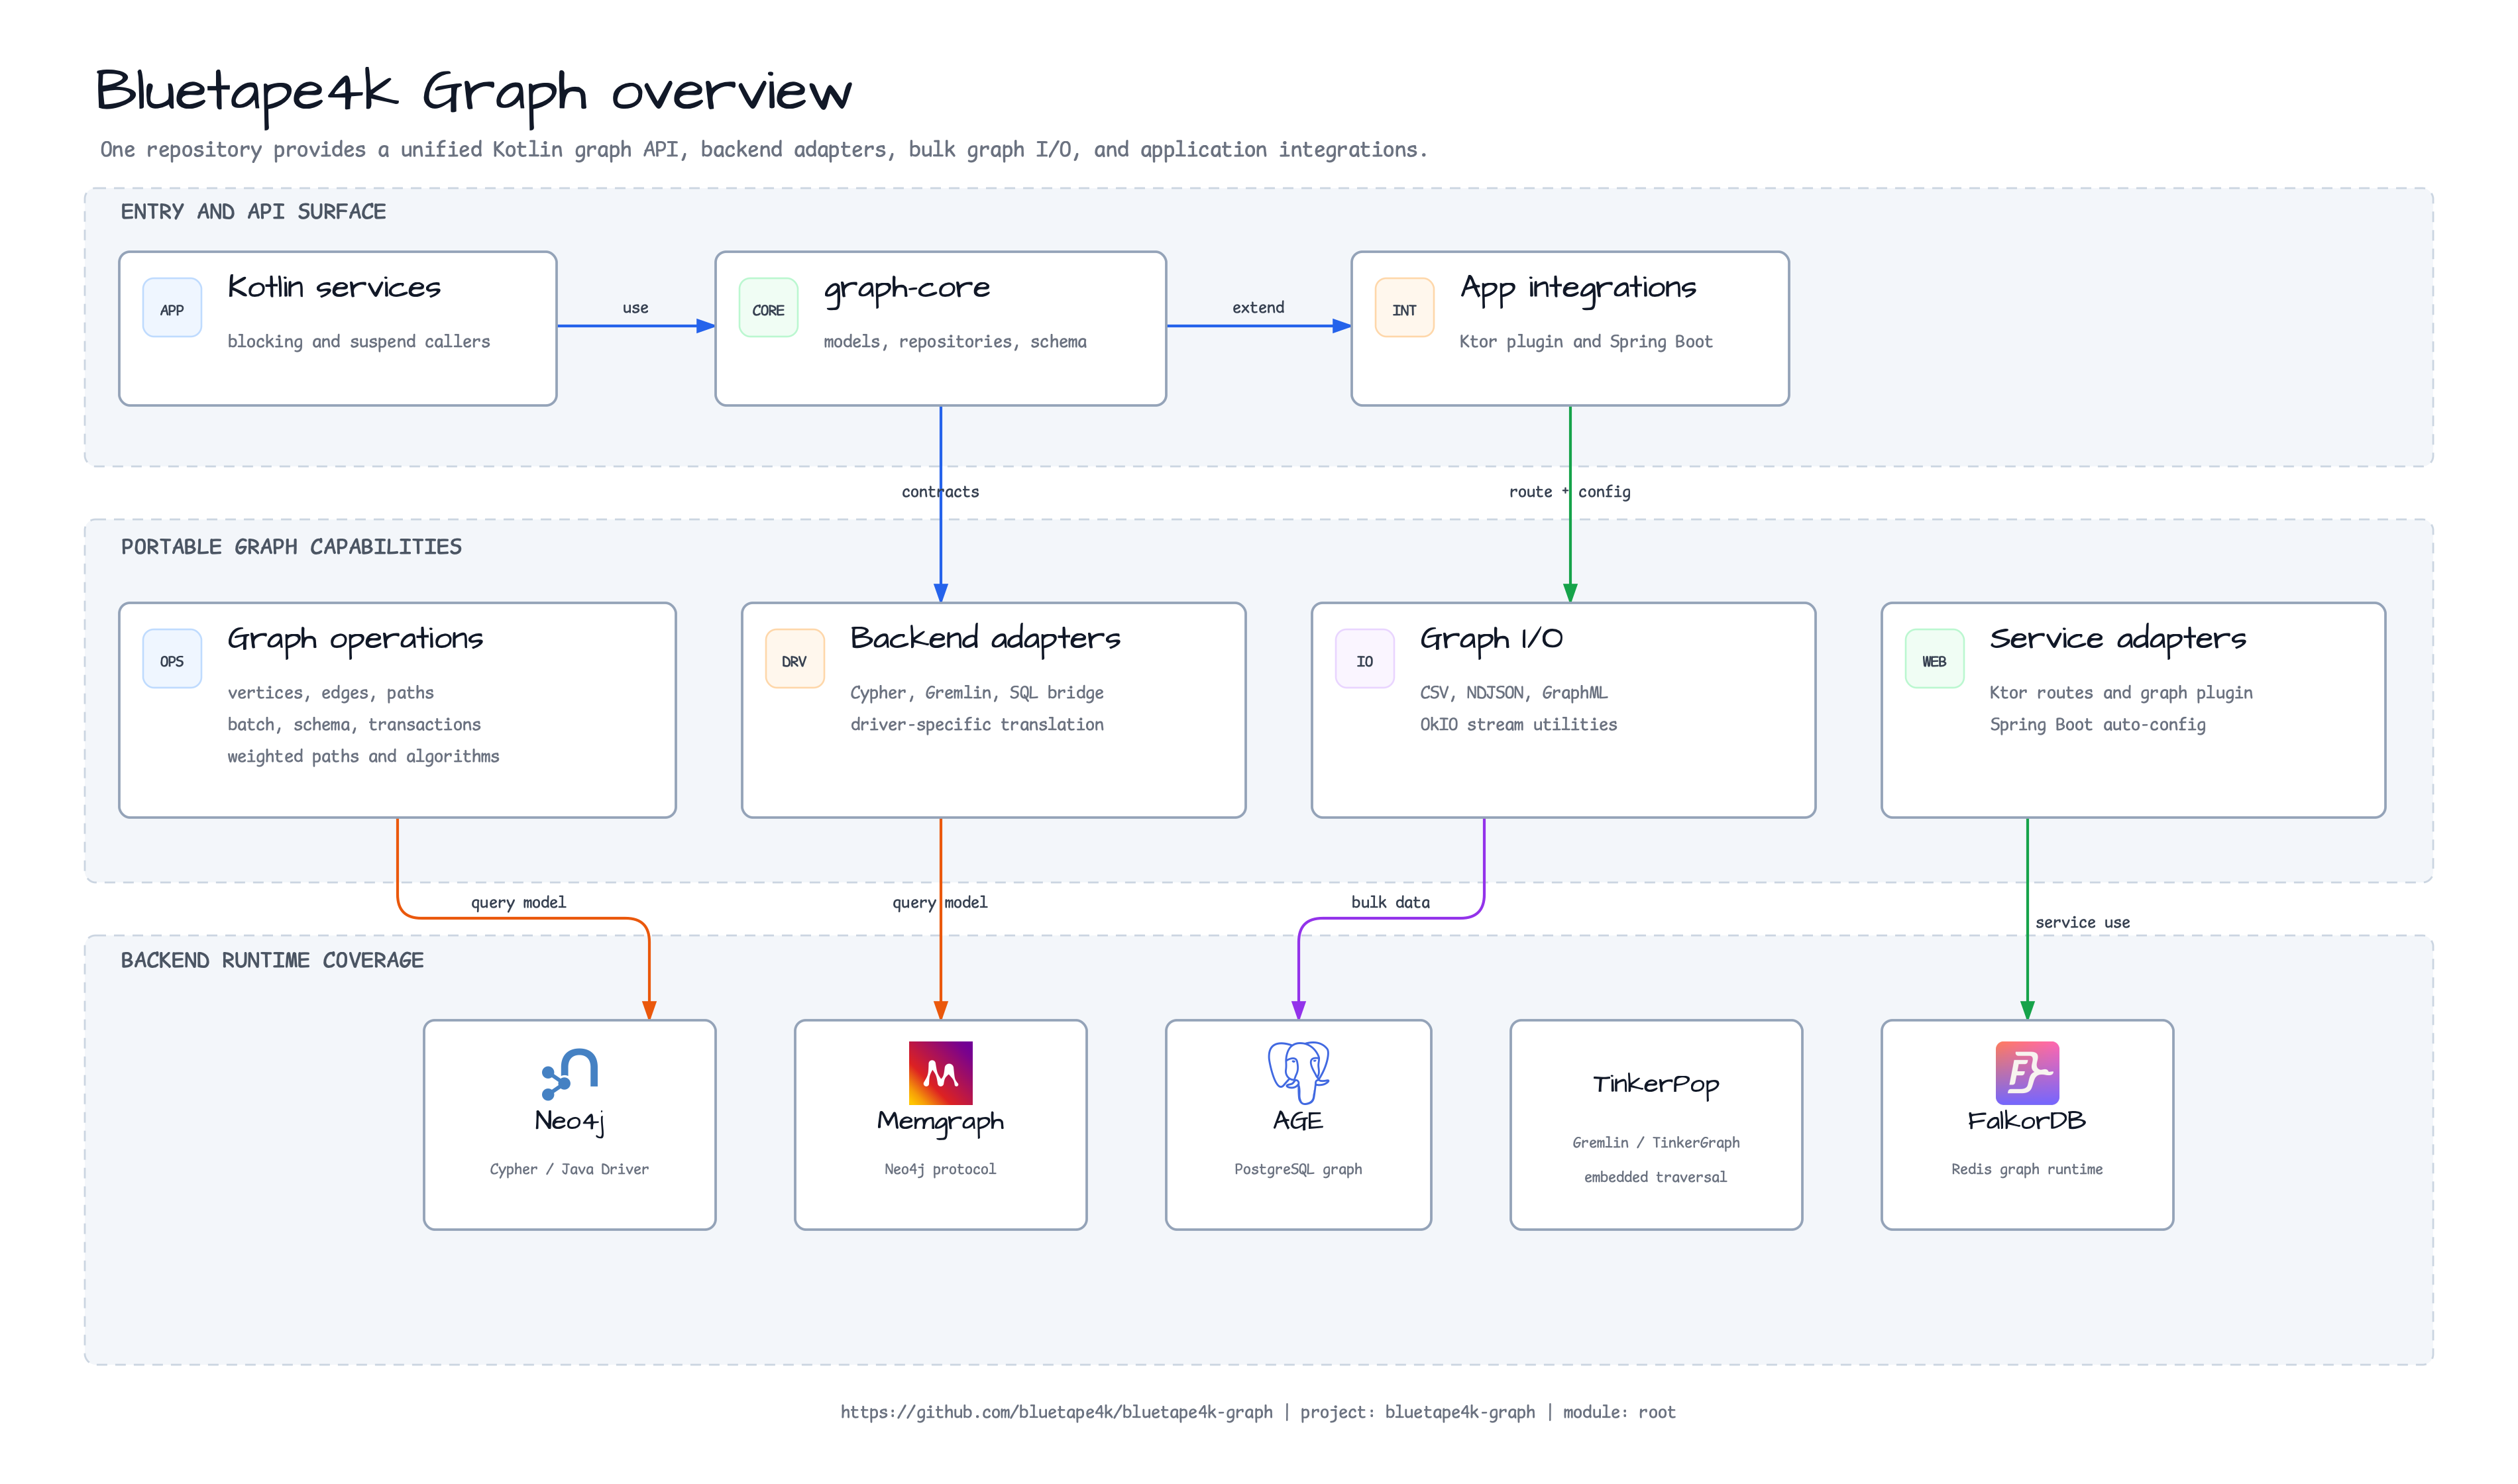Click the 'contracts' connector label
Screen dimensions: 2518x1484
pos(940,492)
